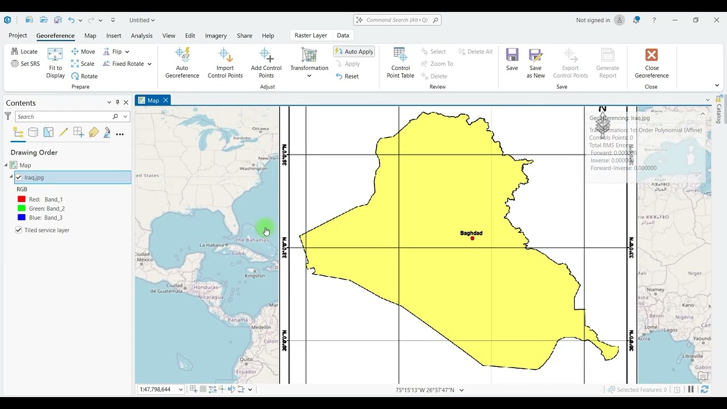Select the Green Band_2 color swatch
727x409 pixels.
pos(22,208)
